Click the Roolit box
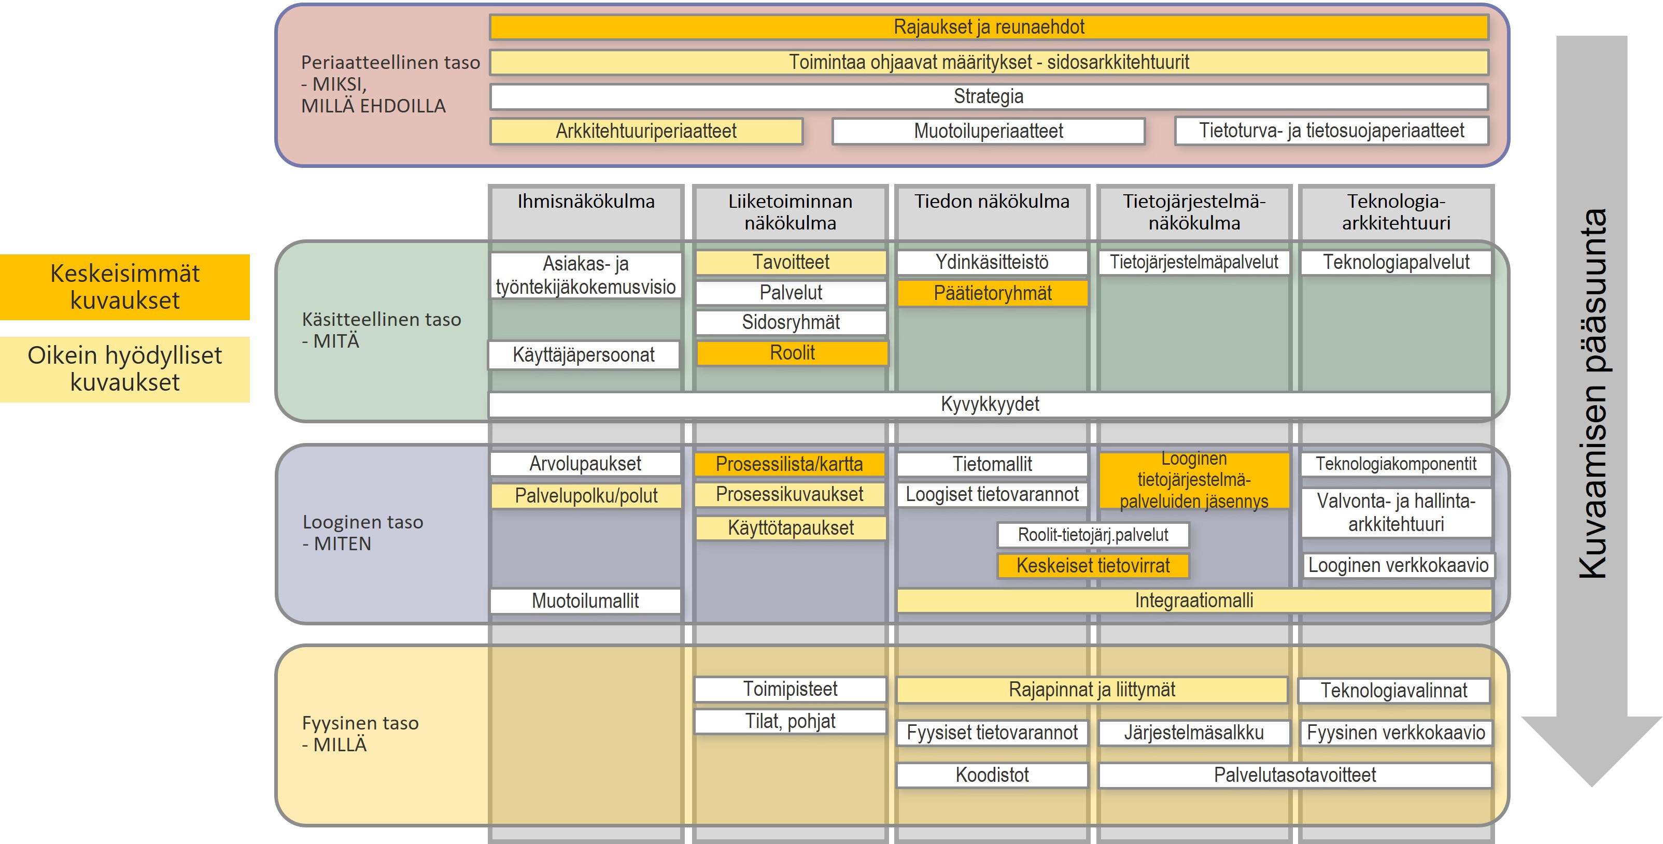This screenshot has height=844, width=1663. tap(792, 353)
